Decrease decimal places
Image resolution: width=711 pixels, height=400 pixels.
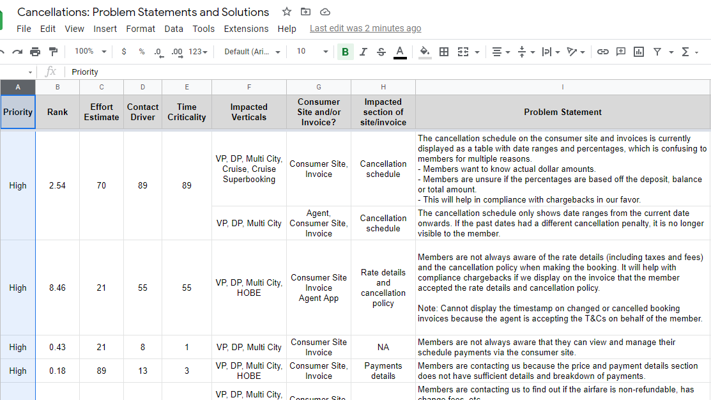(x=158, y=52)
